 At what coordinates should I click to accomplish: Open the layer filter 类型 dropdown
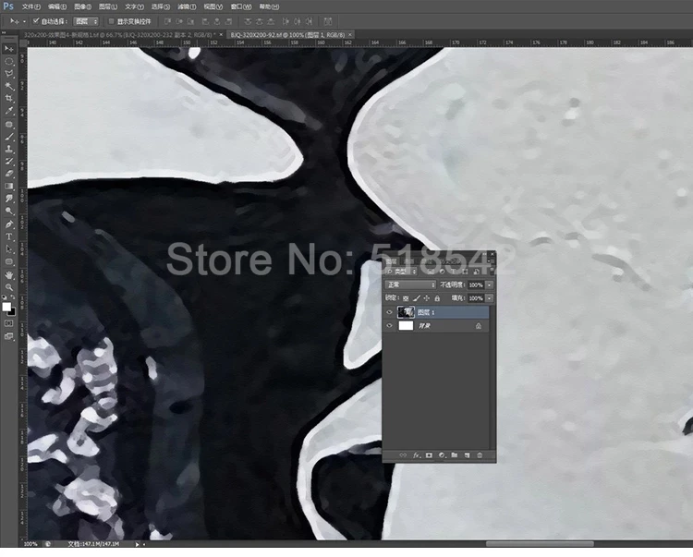coord(401,272)
